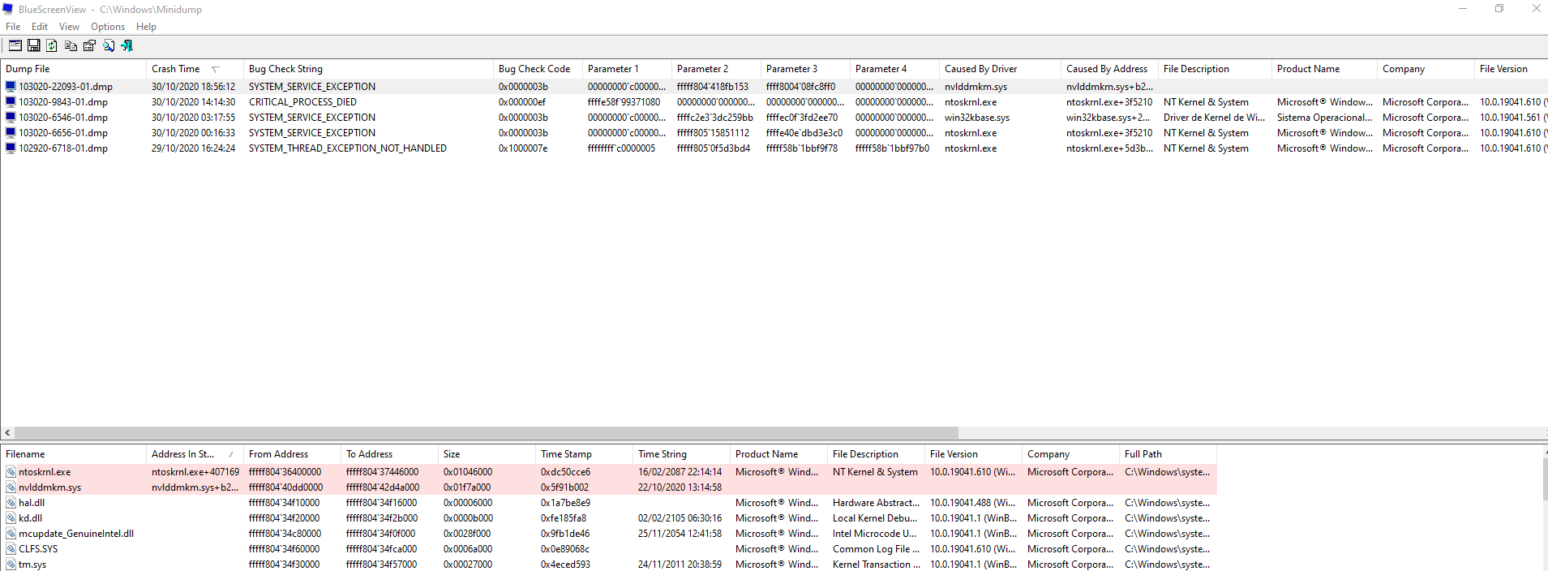Click the address ntoskrnl.exe+407169
Image resolution: width=1548 pixels, height=571 pixels.
(x=195, y=472)
